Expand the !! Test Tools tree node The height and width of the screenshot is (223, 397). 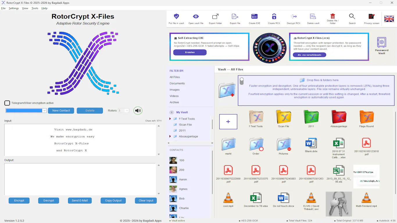(x=170, y=119)
